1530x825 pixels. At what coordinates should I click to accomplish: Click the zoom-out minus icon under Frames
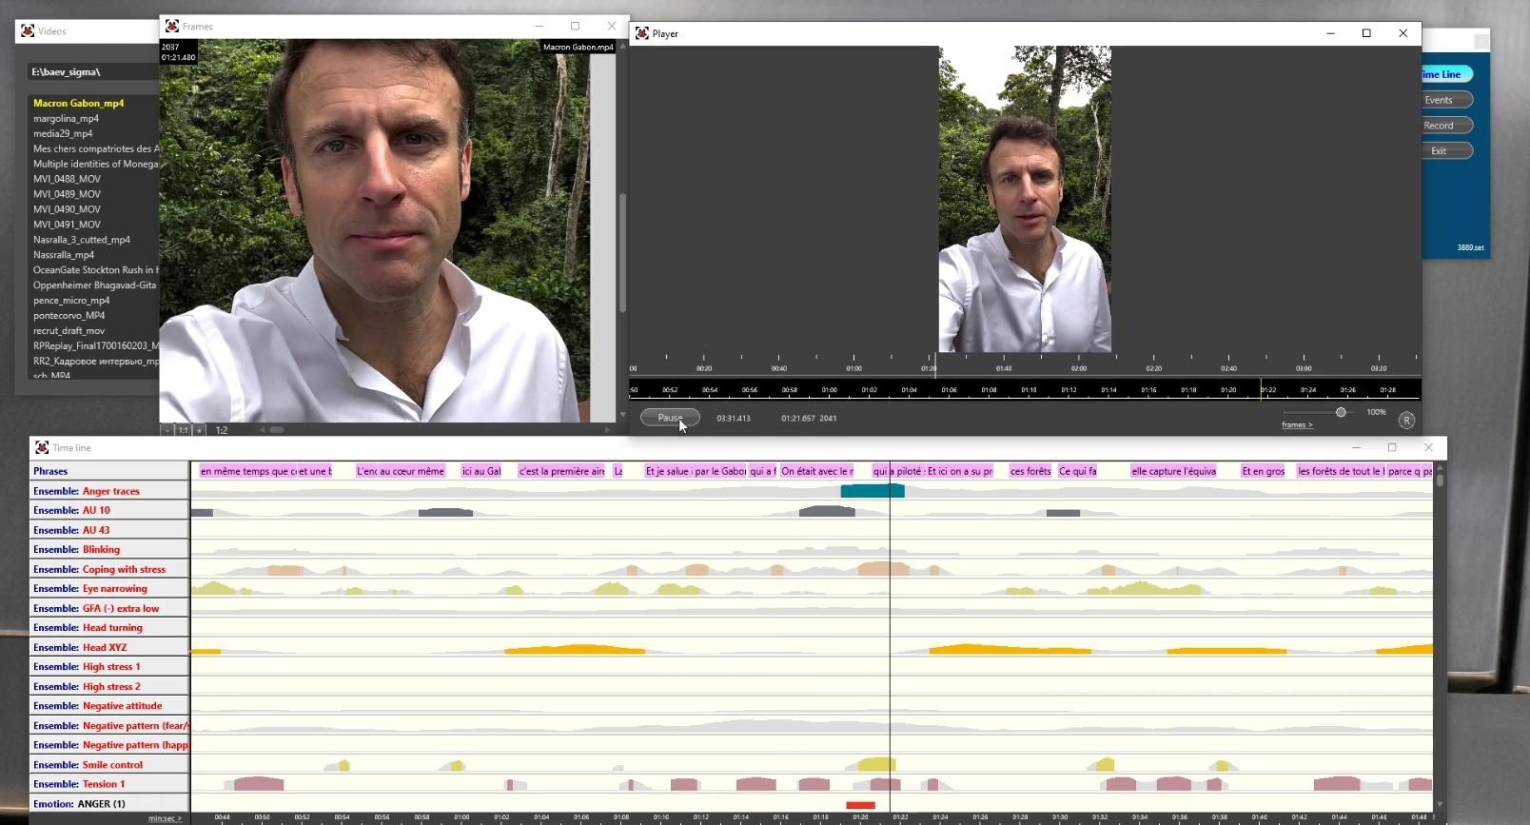(167, 430)
